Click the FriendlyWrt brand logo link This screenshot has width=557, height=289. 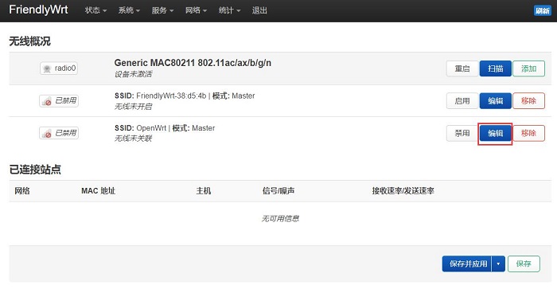pyautogui.click(x=38, y=10)
